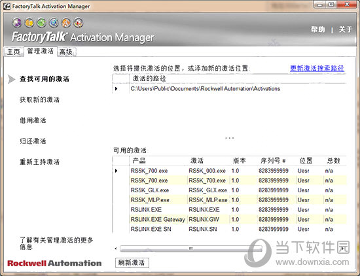Click Uesr location in RSLINX.SN row
This screenshot has height=276, width=360.
[303, 229]
